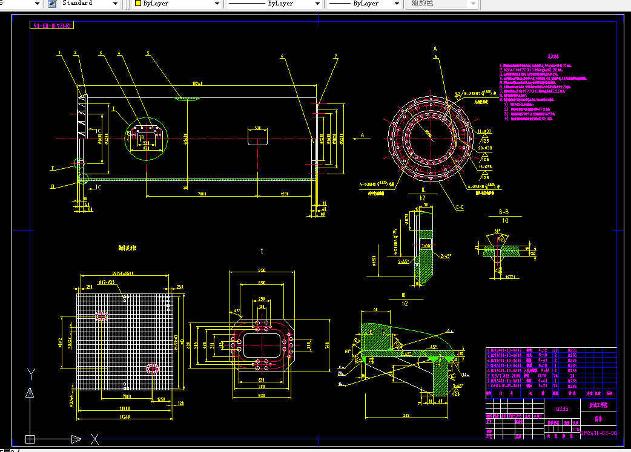Select the 1:2 scale text under B-B
631x452 pixels.
[x=505, y=220]
